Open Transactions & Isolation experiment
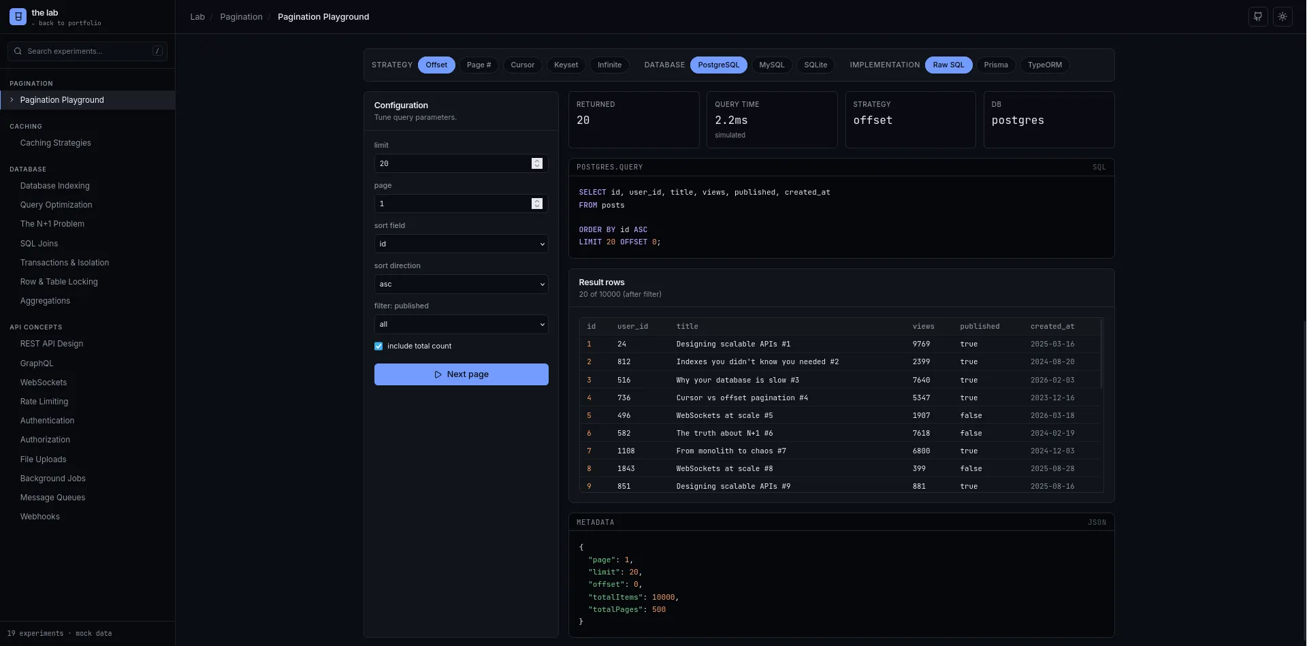The width and height of the screenshot is (1307, 646). pyautogui.click(x=65, y=263)
